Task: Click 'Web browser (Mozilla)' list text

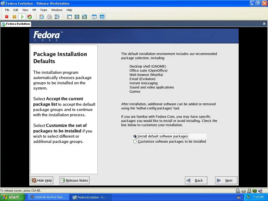Action: (146, 75)
